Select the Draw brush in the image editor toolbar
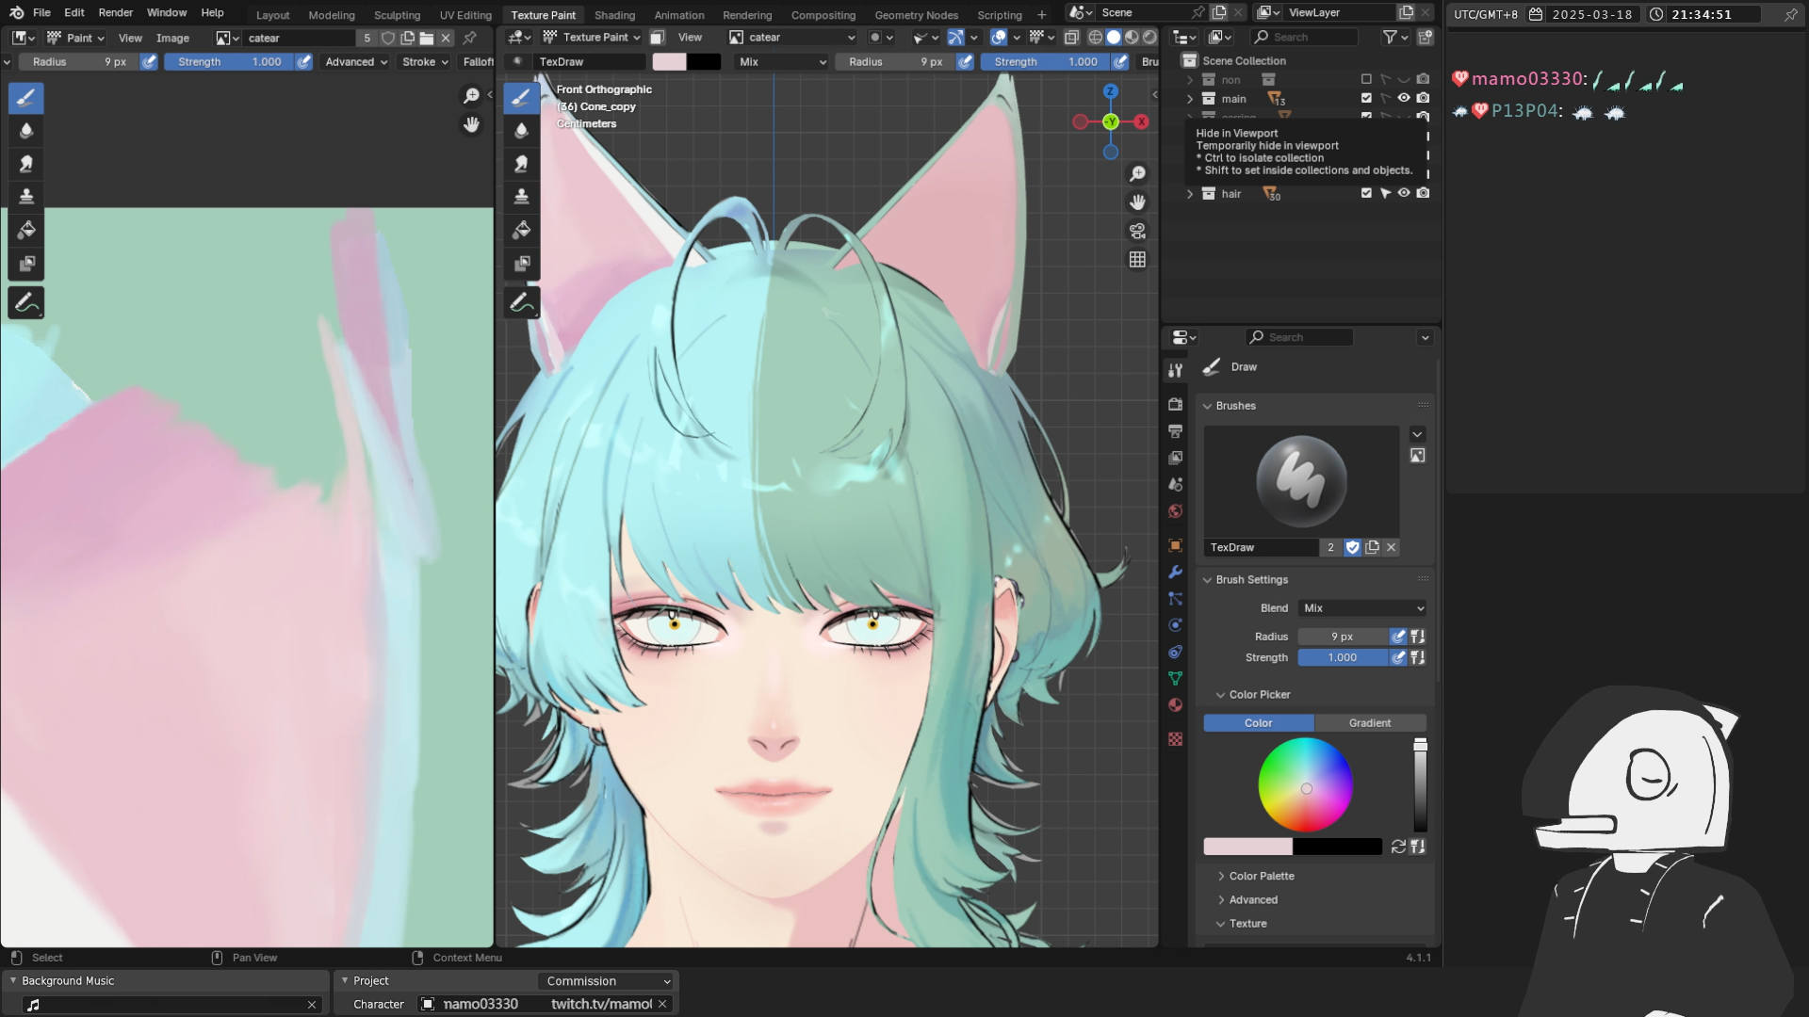This screenshot has height=1017, width=1809. (26, 97)
